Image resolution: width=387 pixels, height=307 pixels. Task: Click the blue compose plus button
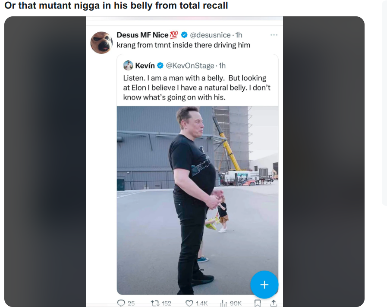[x=264, y=285]
